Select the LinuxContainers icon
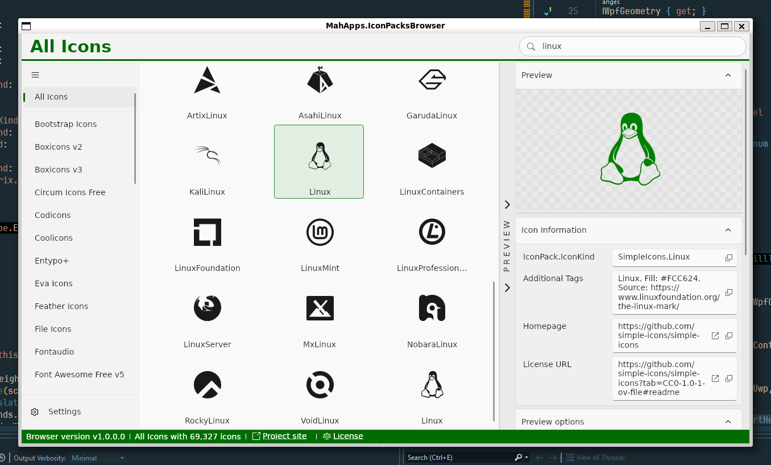 point(432,162)
